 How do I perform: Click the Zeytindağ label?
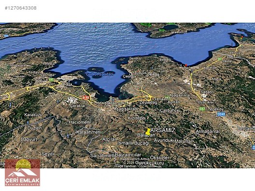point(148,103)
